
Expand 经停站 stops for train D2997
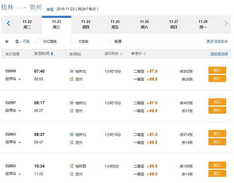tap(13, 111)
